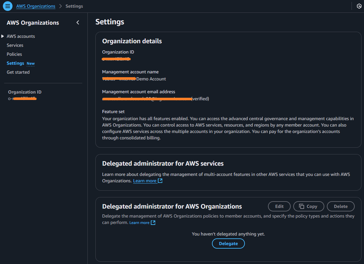This screenshot has height=264, width=364.
Task: Open the Get started page
Action: click(x=18, y=72)
